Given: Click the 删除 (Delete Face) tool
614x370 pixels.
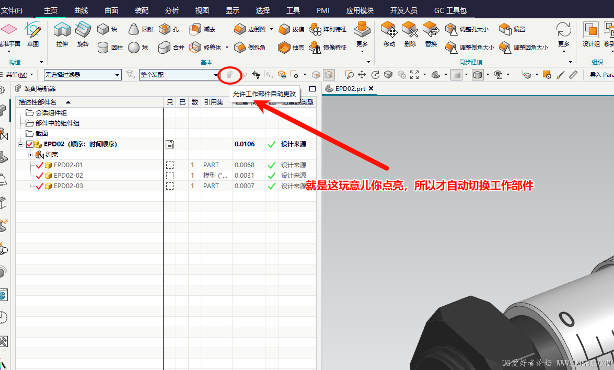Looking at the screenshot, I should pos(410,34).
